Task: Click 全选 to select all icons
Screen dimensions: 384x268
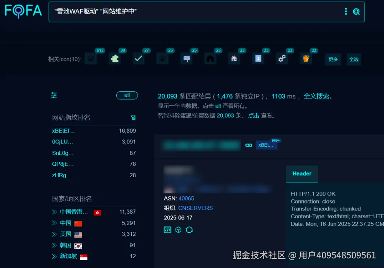Action: [354, 60]
